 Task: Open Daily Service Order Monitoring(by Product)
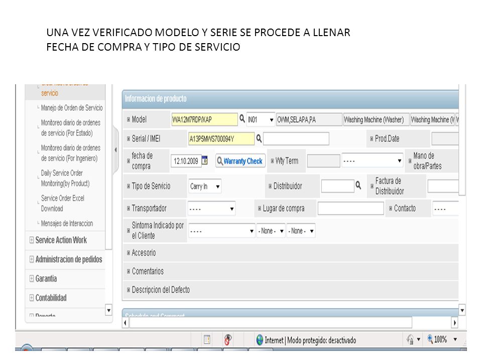[x=65, y=178]
